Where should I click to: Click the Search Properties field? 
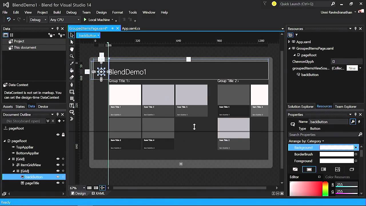(x=323, y=134)
